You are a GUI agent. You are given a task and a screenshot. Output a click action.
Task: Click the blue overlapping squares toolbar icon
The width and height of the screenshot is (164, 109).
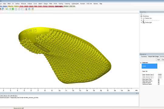(29, 9)
